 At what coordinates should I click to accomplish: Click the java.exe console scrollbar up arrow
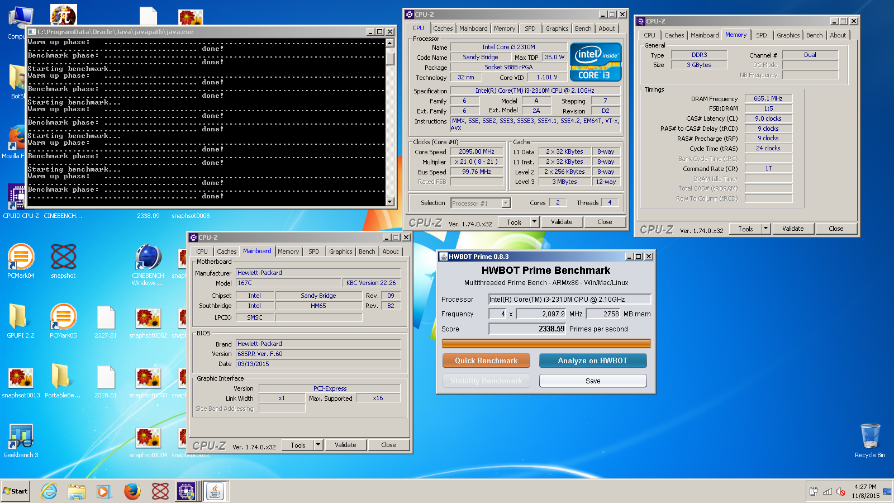click(390, 43)
